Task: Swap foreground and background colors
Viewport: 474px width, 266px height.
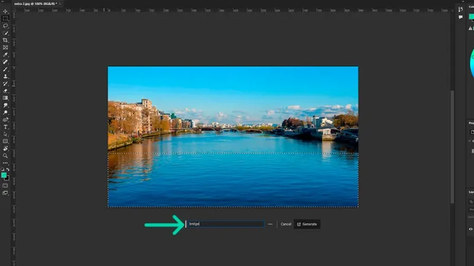Action: coord(8,170)
